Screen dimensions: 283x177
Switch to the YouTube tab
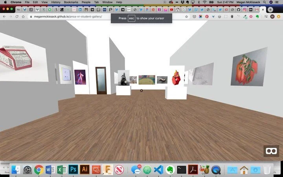point(171,9)
